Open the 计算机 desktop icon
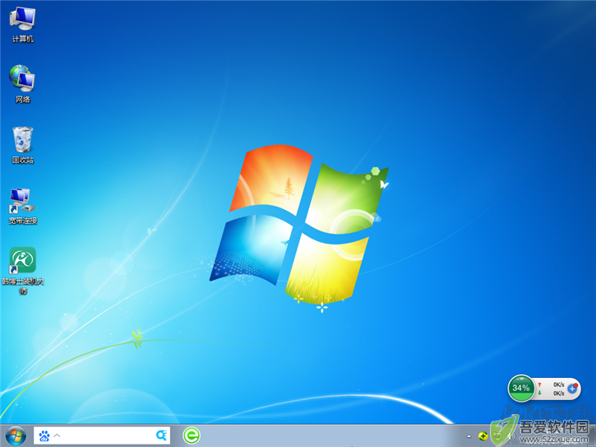The width and height of the screenshot is (596, 447). click(22, 25)
